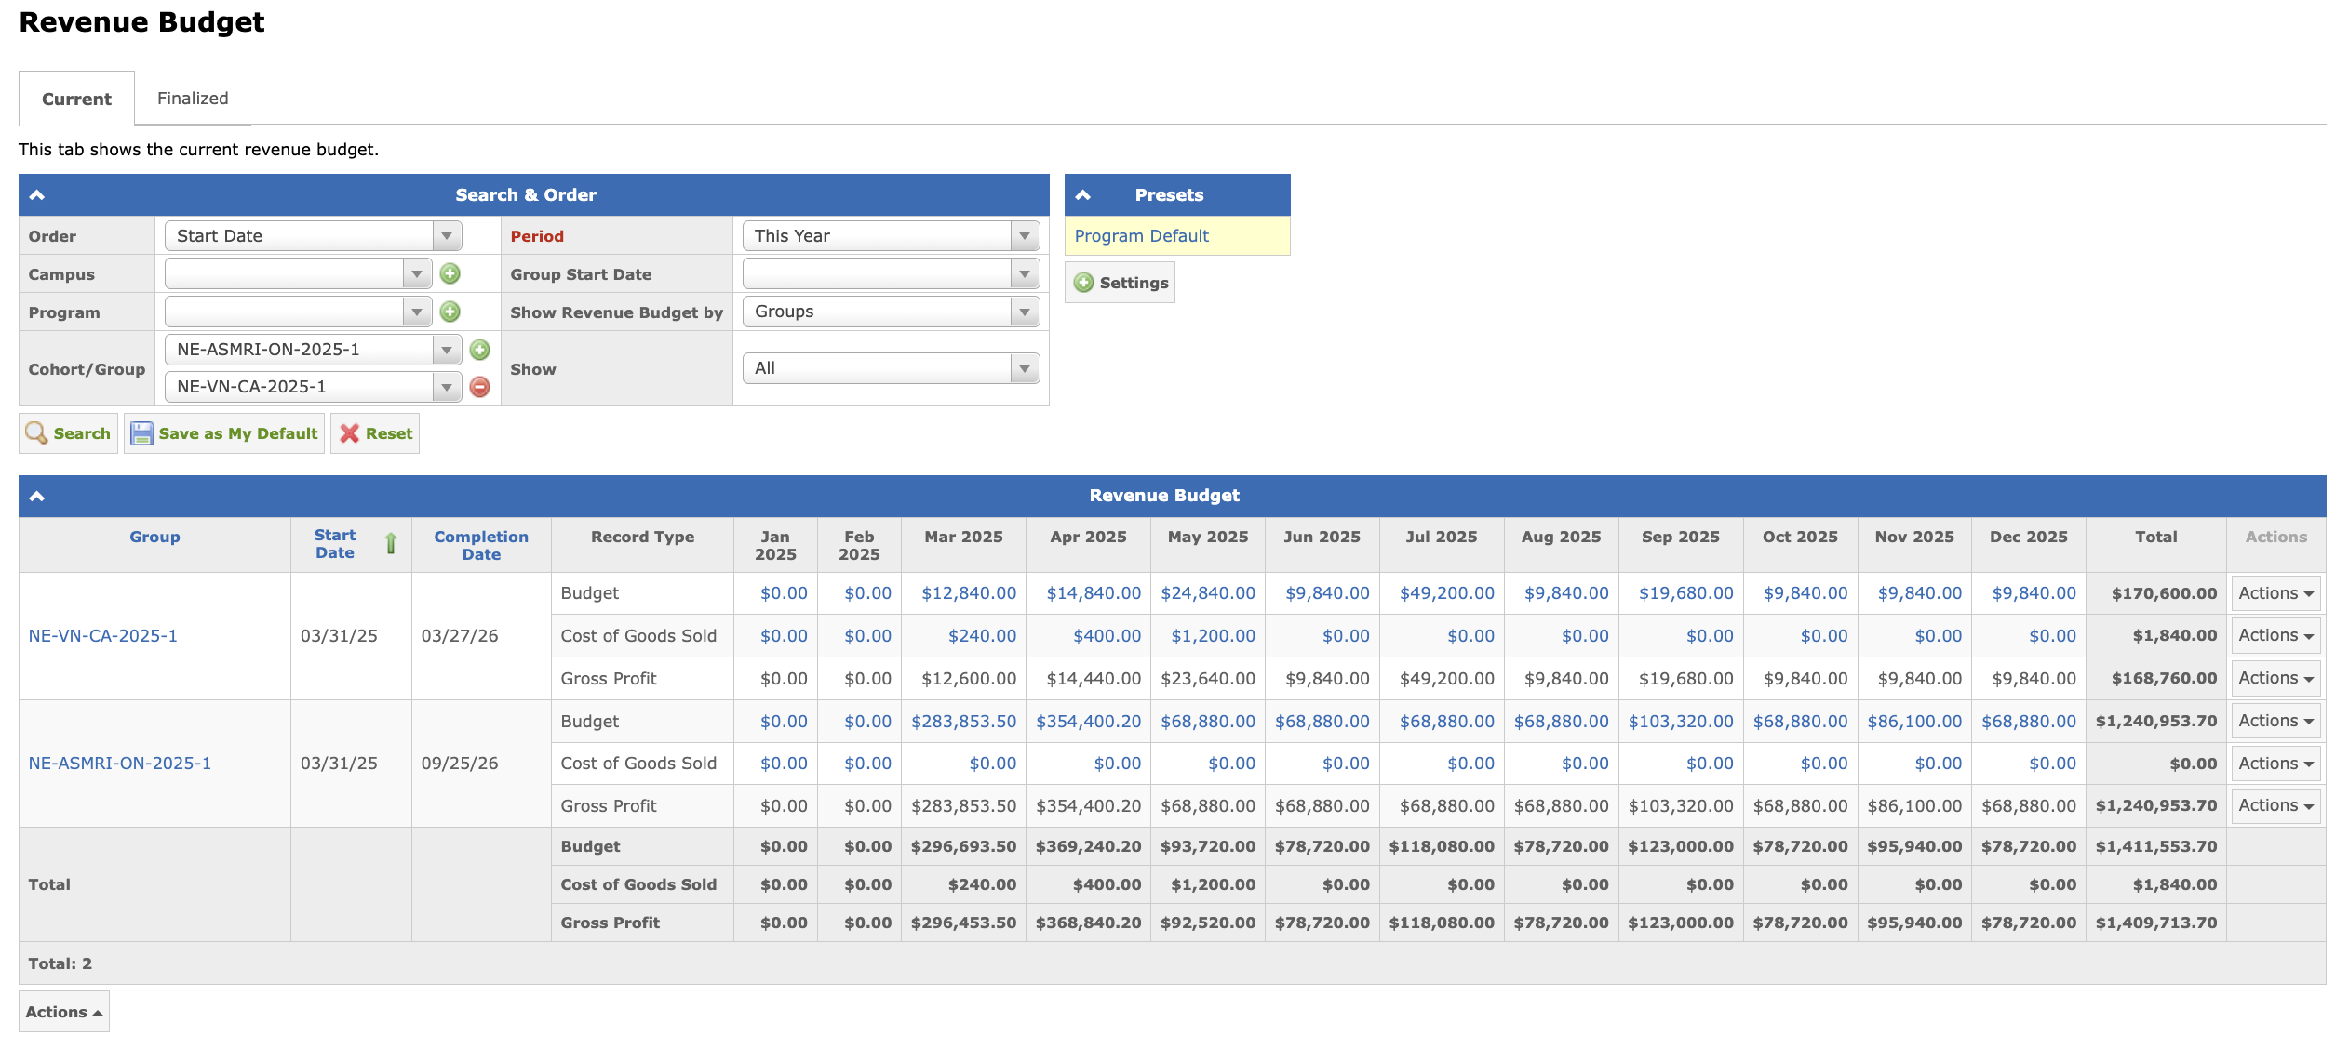This screenshot has width=2349, height=1049.
Task: Remove NE-VN-CA-2025-1 cohort with red minus icon
Action: pos(480,387)
